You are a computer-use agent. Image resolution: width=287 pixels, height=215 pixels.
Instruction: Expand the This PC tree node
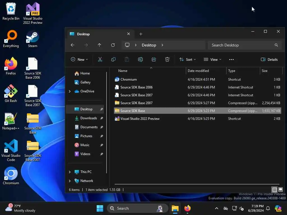70,172
